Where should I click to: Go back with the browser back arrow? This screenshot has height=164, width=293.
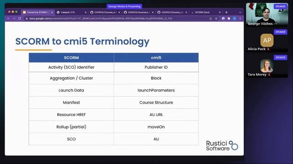8,19
